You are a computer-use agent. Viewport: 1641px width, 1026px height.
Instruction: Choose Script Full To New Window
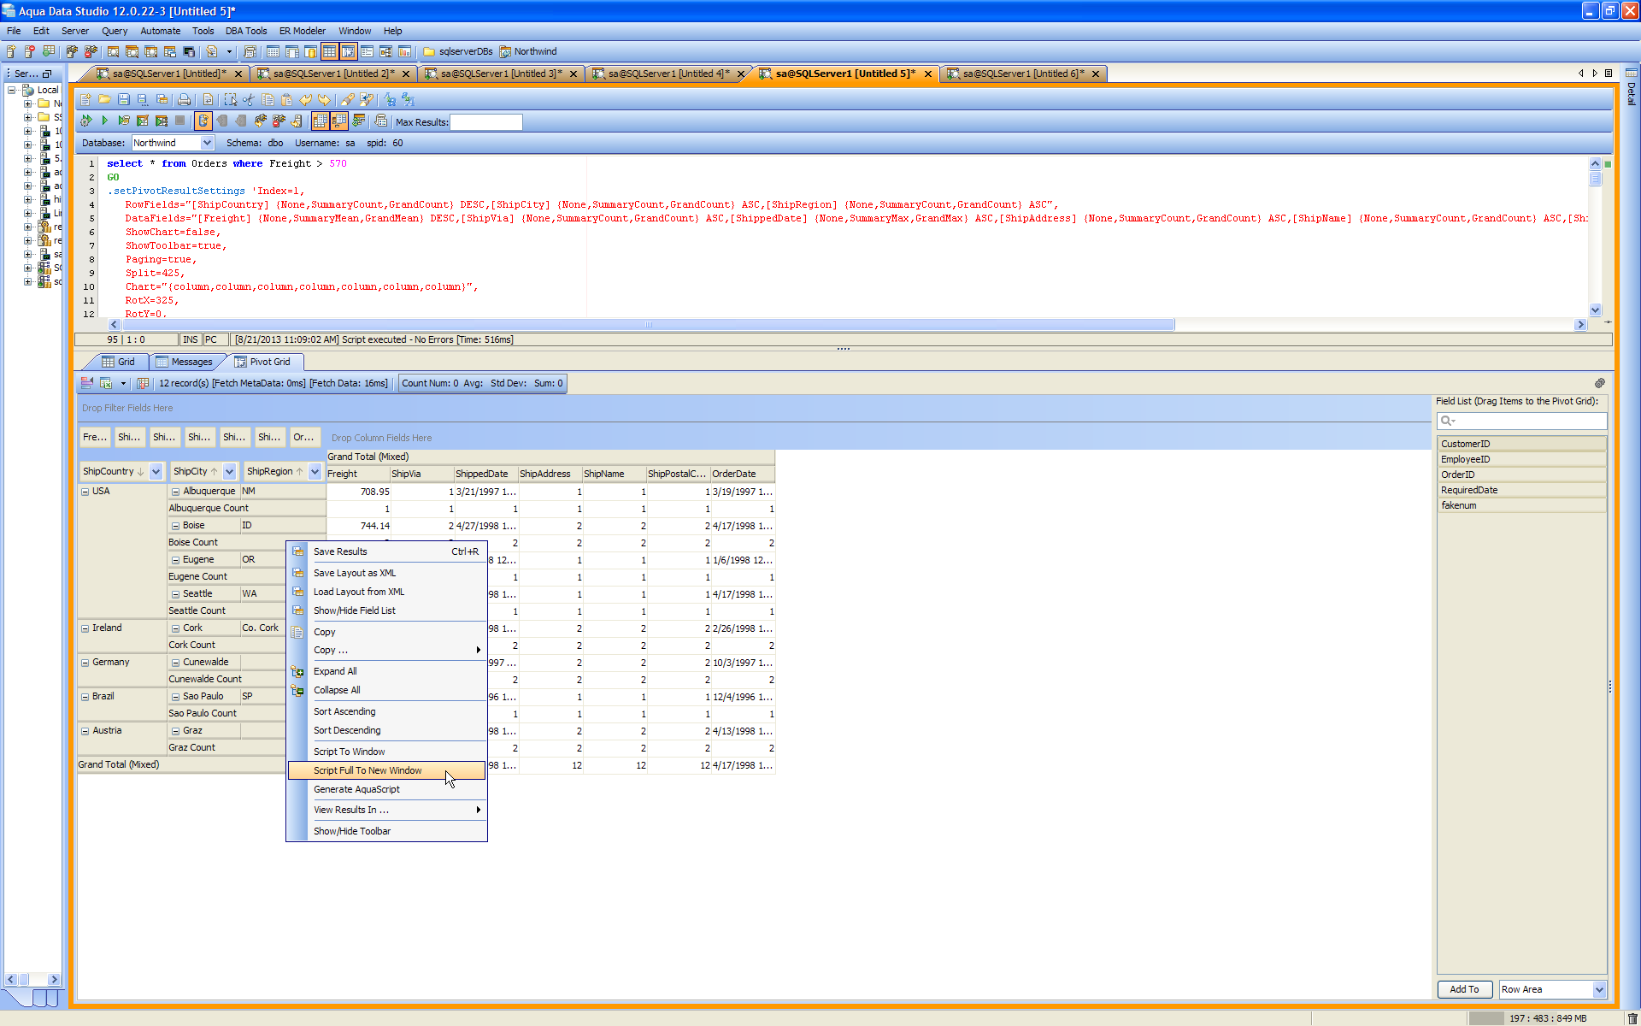368,770
